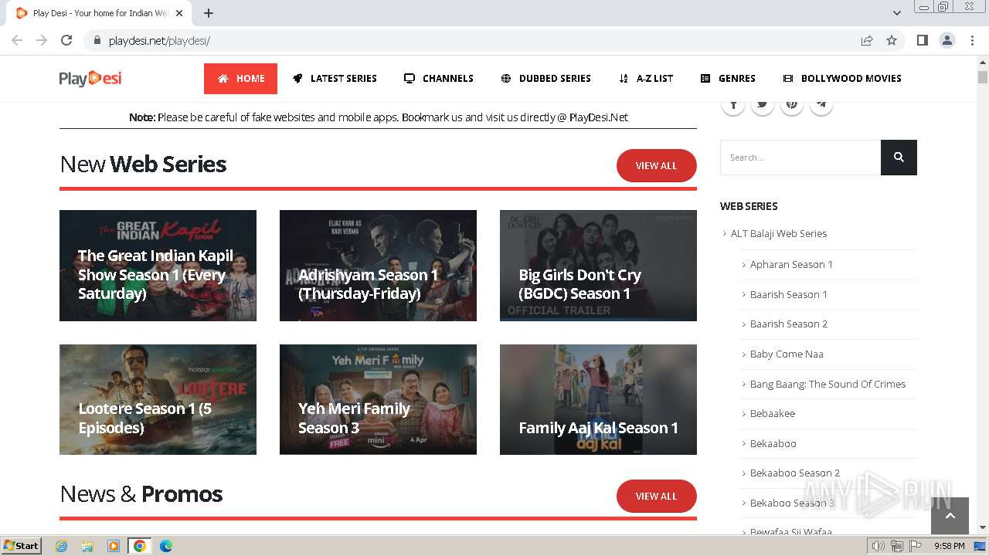Click the Telegram social icon

[821, 104]
